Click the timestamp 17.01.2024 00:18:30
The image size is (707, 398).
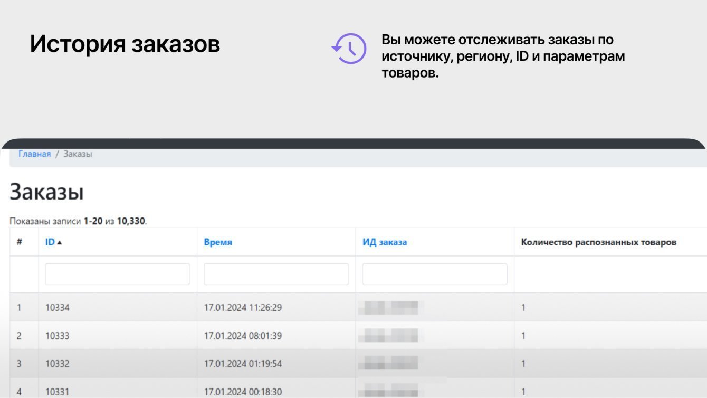[x=243, y=392]
